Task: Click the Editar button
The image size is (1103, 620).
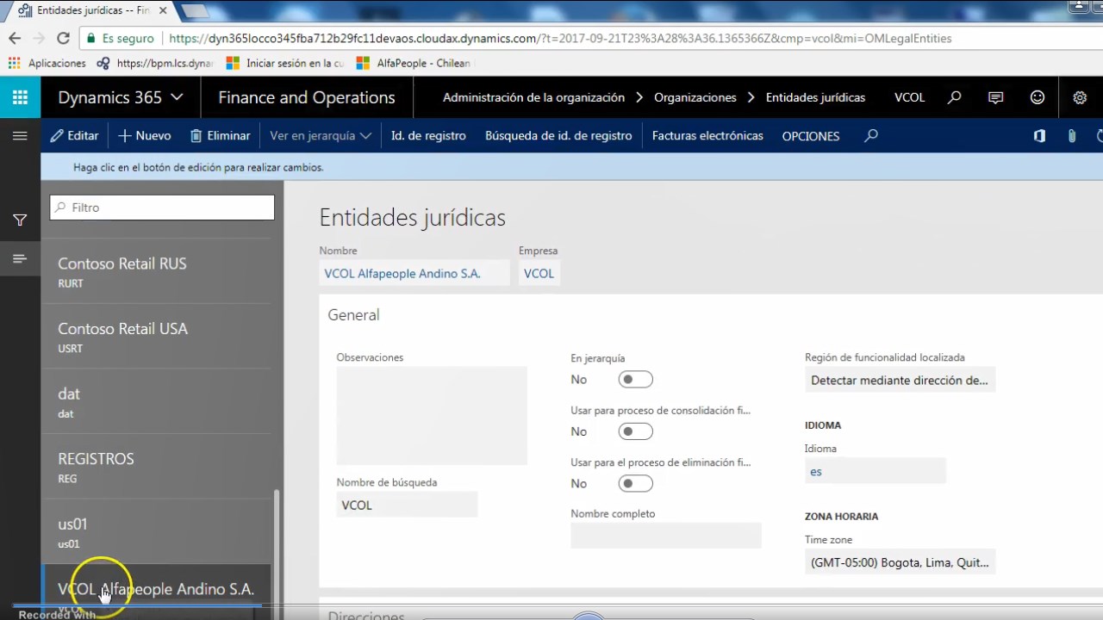Action: pos(74,135)
